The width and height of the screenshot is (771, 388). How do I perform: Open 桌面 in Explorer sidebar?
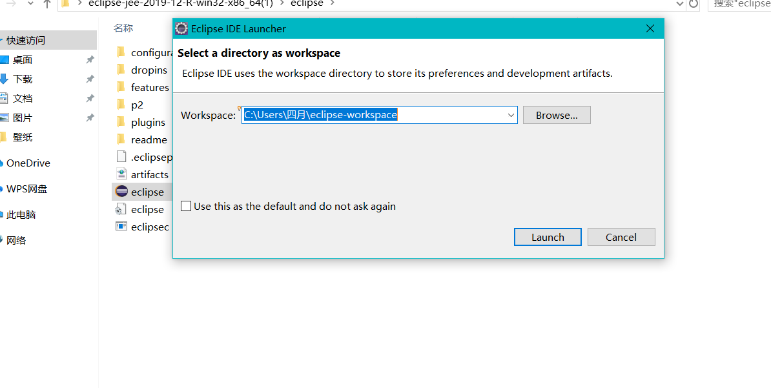pos(23,60)
